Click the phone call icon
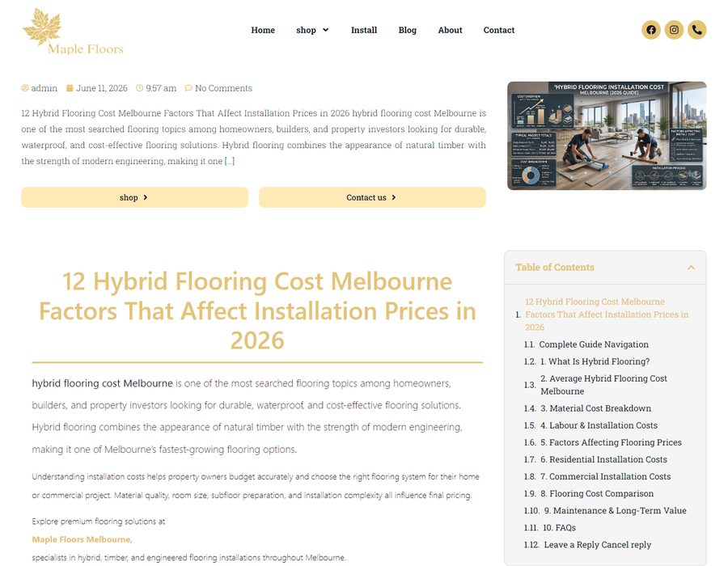This screenshot has height=566, width=728. click(697, 30)
